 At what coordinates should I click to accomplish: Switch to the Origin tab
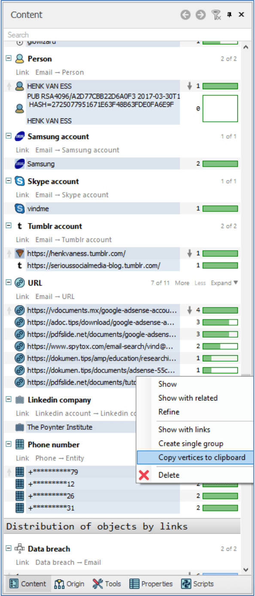69,584
